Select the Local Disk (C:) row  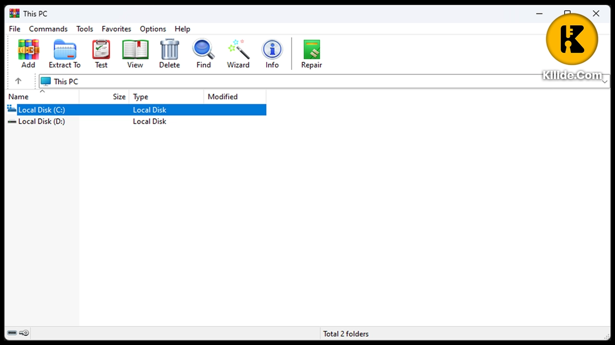(136, 110)
